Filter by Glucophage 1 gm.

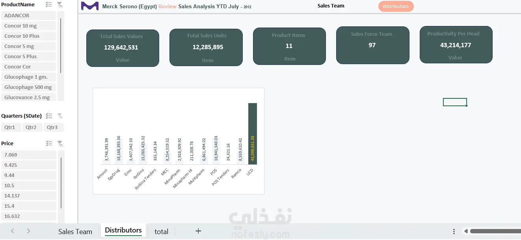point(29,77)
